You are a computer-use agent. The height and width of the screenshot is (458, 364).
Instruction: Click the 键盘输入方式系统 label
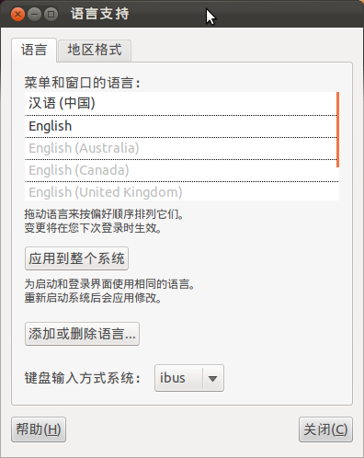coord(83,378)
